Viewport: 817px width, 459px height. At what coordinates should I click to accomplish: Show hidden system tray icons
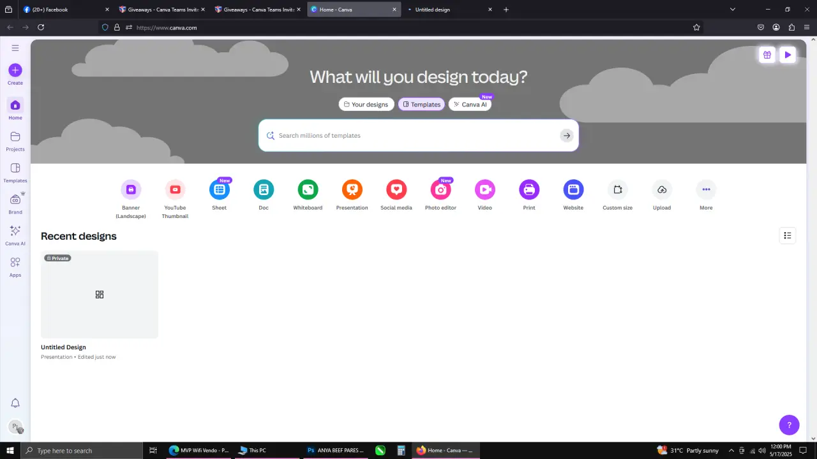click(x=731, y=450)
